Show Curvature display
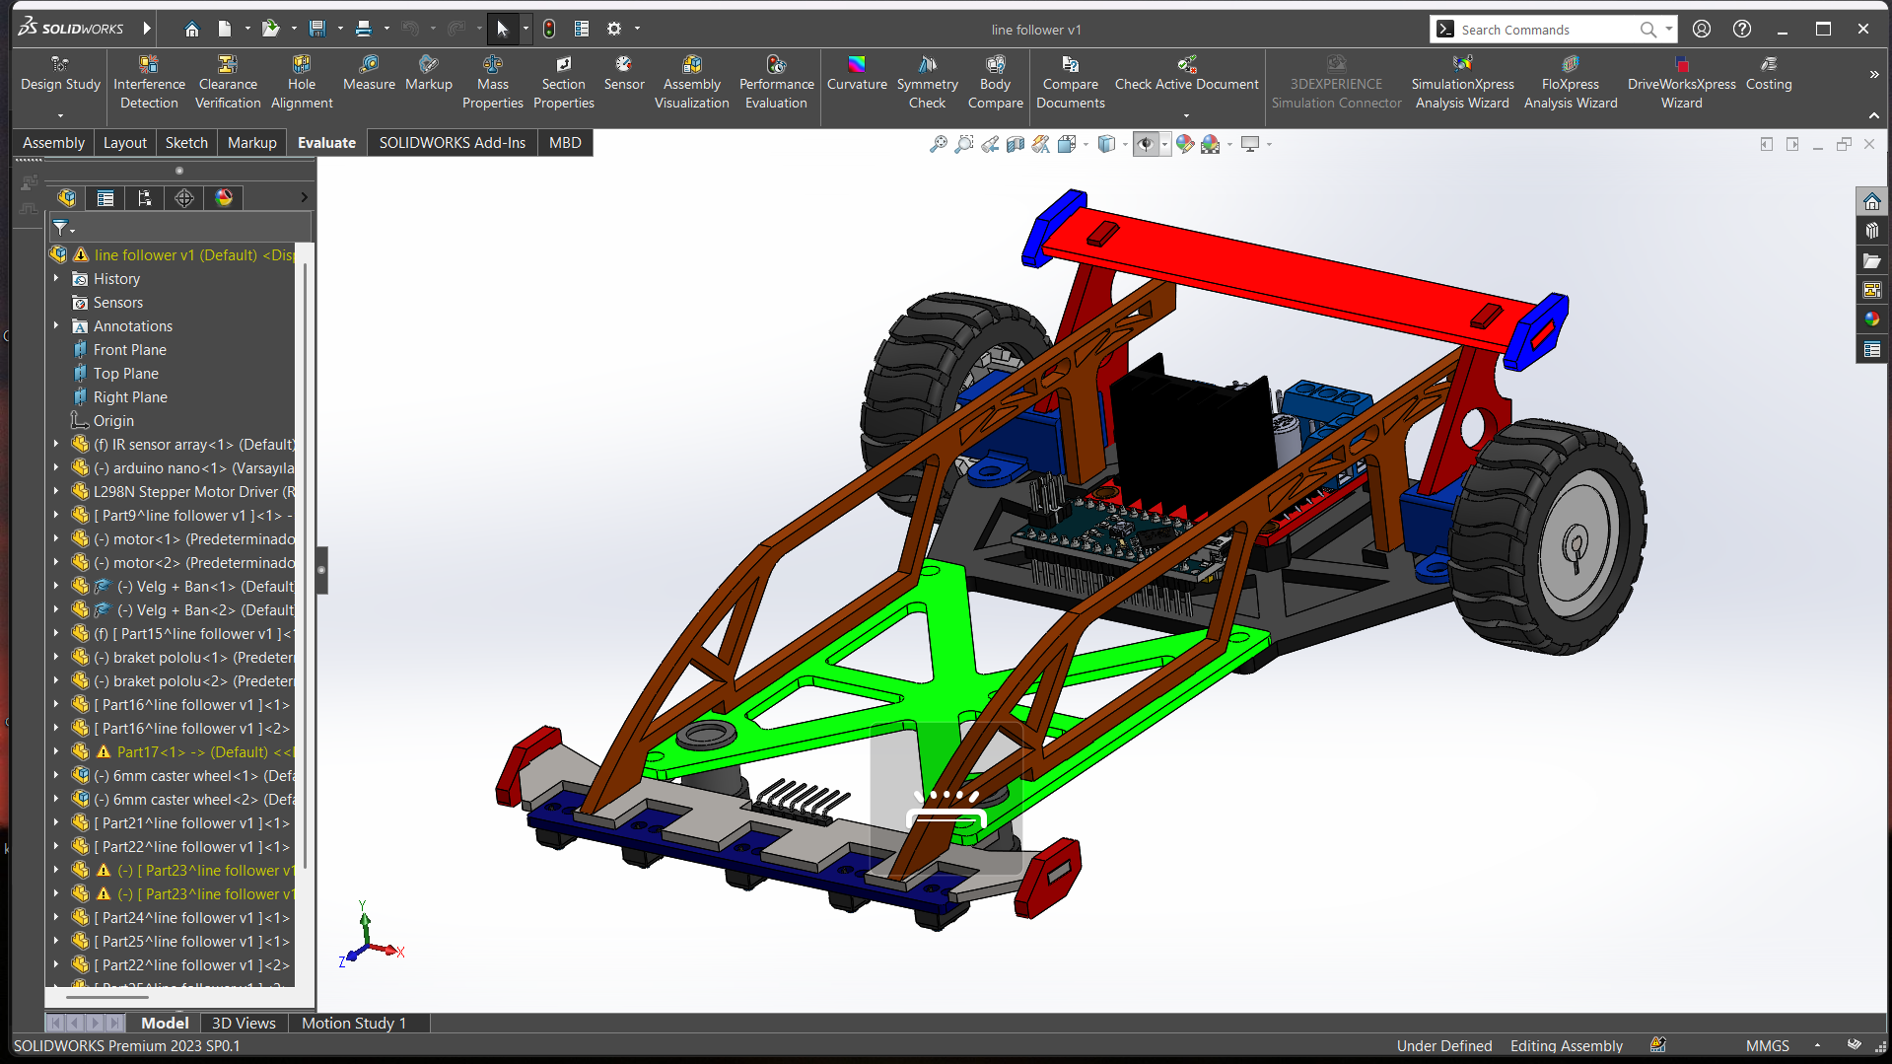The image size is (1892, 1064). pyautogui.click(x=857, y=74)
